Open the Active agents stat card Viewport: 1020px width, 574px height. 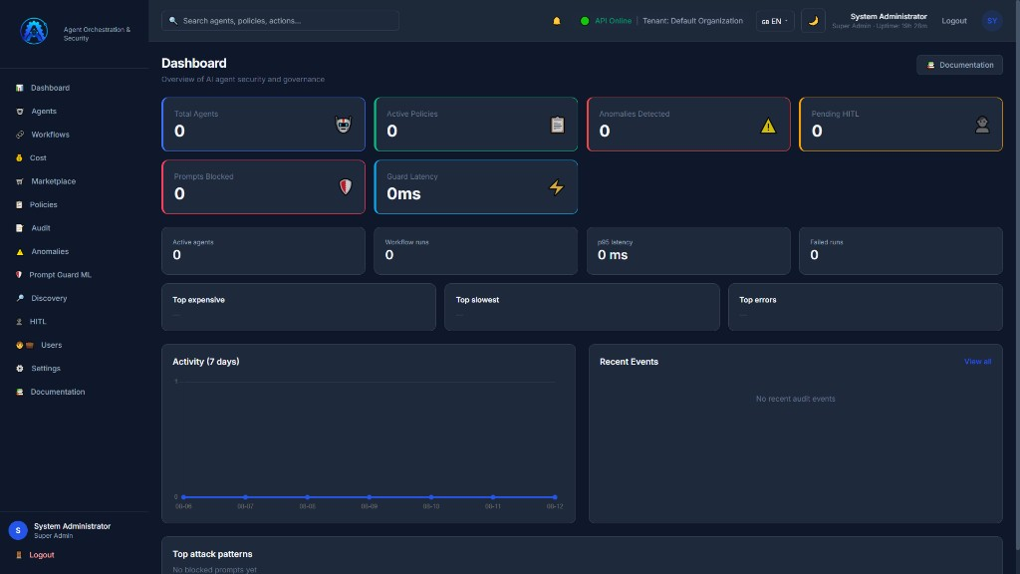263,250
